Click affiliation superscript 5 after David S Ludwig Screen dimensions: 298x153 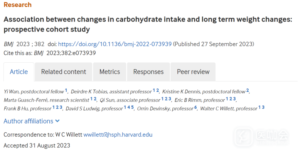tap(132, 107)
